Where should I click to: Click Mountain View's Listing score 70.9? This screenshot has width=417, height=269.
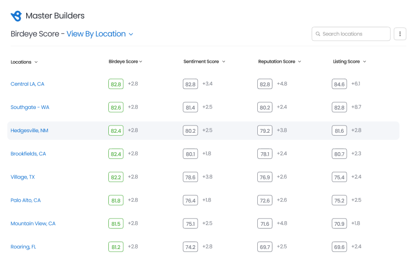(x=339, y=224)
